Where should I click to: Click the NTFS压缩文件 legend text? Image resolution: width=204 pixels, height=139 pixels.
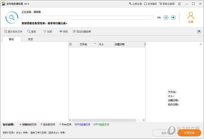[x=82, y=125]
